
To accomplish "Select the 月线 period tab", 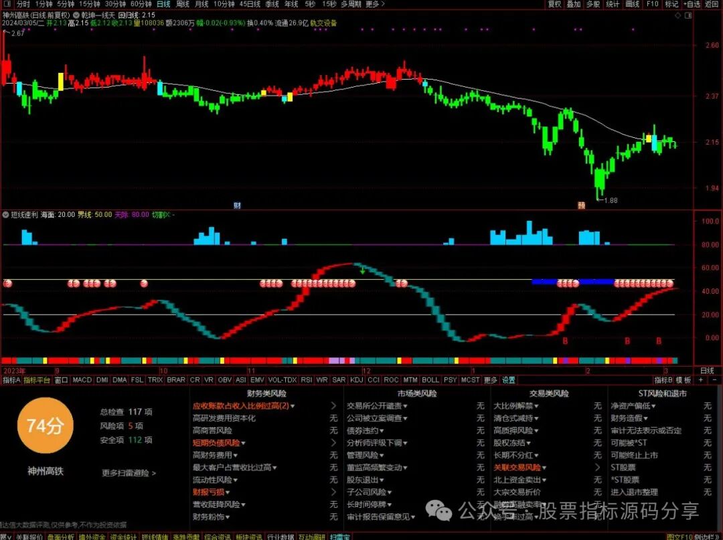I will [202, 4].
